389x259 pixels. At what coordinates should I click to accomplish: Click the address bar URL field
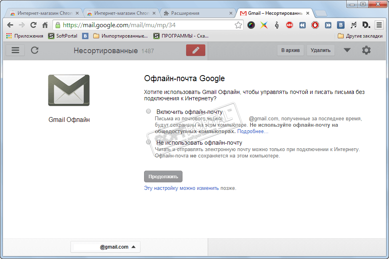pos(148,25)
